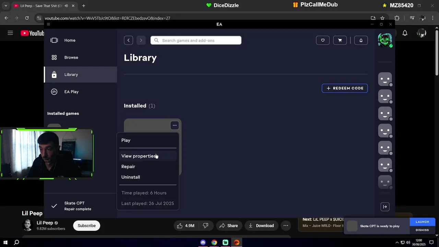Toggle the game tile three-dot options button
Viewport: 439px width, 247px height.
[x=175, y=125]
